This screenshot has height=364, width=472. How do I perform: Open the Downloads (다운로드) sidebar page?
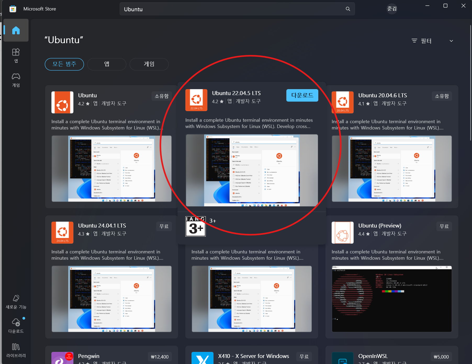pos(16,326)
